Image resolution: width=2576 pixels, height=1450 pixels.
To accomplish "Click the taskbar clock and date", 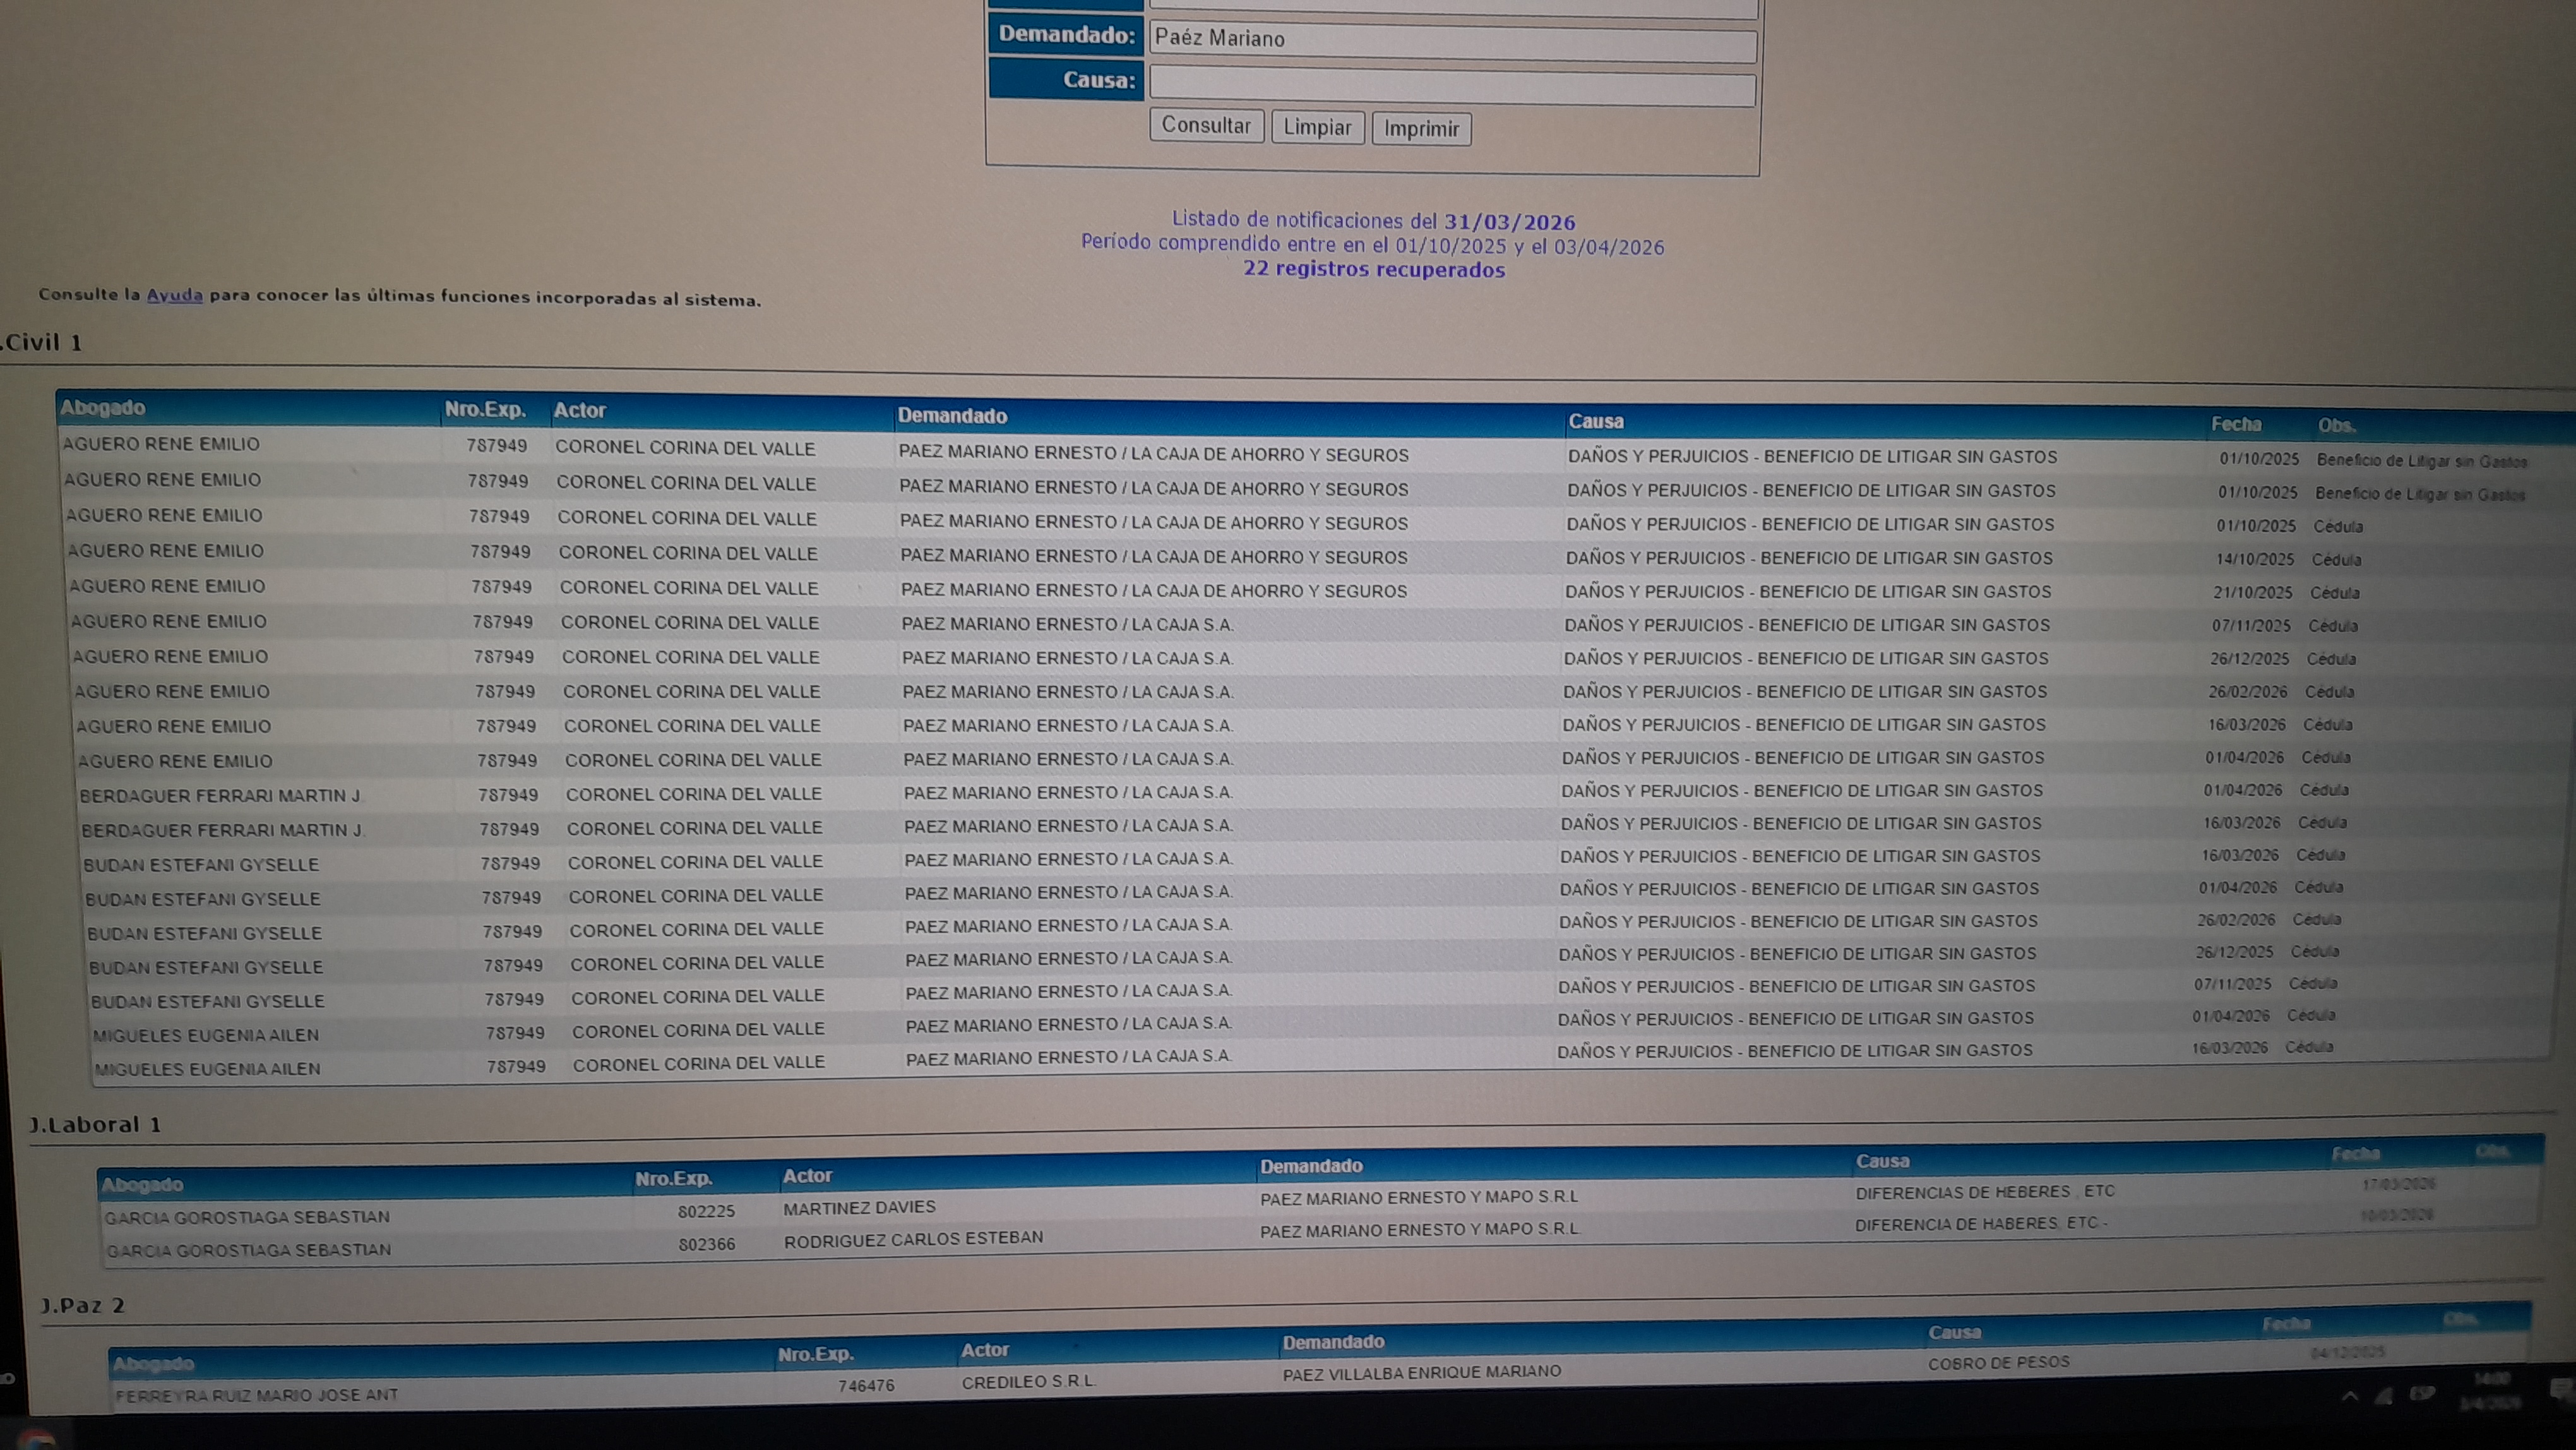I will pyautogui.click(x=2493, y=1391).
